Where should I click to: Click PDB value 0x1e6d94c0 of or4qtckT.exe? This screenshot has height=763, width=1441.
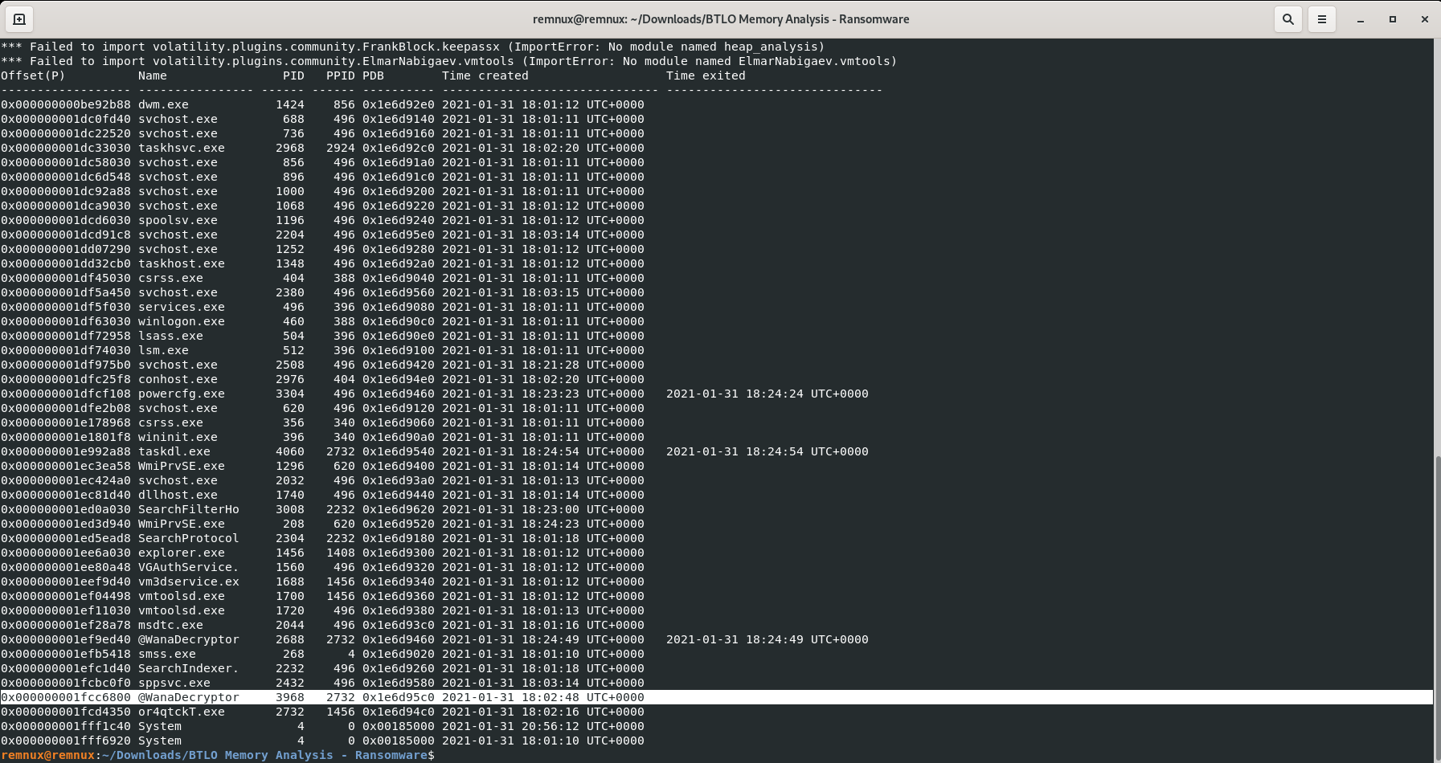399,712
